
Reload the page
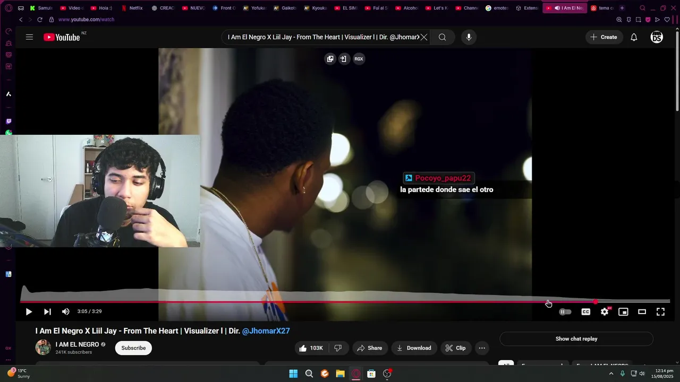click(39, 20)
